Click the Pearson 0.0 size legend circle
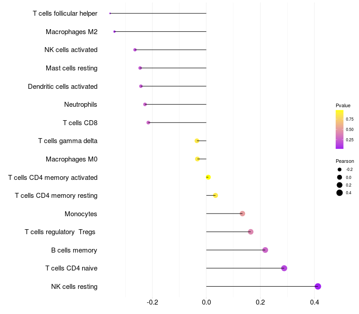This screenshot has height=314, width=359. coord(339,177)
